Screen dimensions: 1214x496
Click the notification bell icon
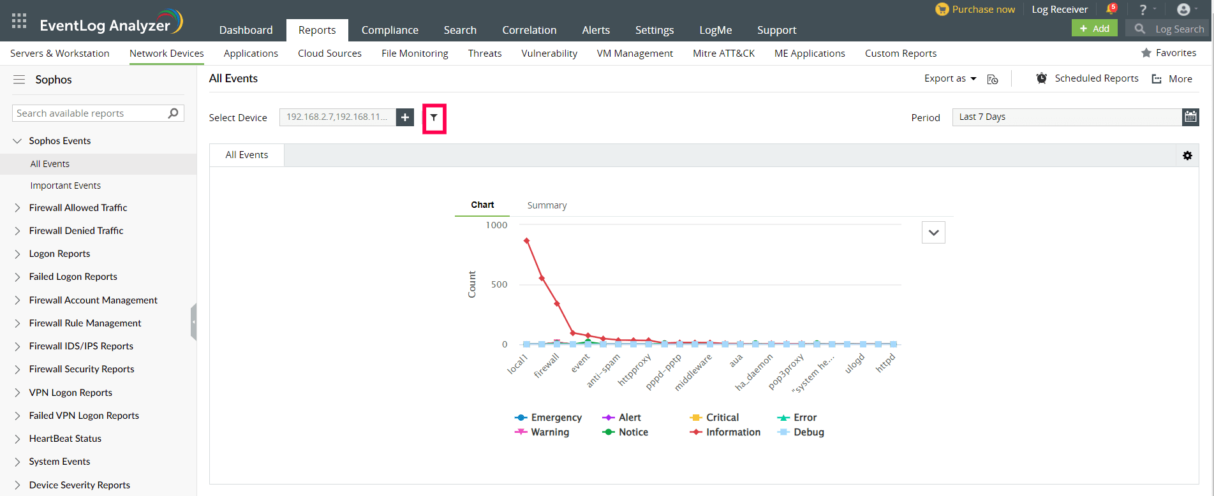(1111, 9)
